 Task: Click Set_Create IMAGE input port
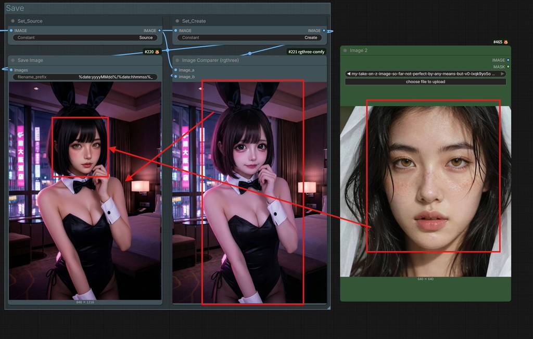[175, 31]
